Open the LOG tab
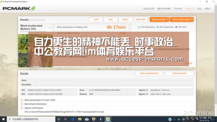The height and width of the screenshot is (122, 217). pyautogui.click(x=199, y=9)
